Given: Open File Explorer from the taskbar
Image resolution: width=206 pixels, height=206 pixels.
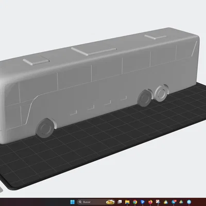Looking at the screenshot, I should 127,202.
